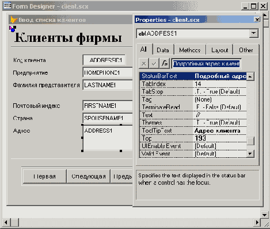
Task: Select the ToolTipText property row
Action: pyautogui.click(x=193, y=130)
